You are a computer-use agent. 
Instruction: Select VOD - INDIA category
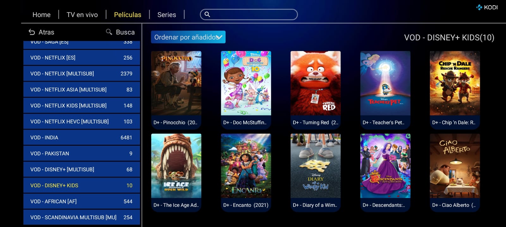coord(82,137)
